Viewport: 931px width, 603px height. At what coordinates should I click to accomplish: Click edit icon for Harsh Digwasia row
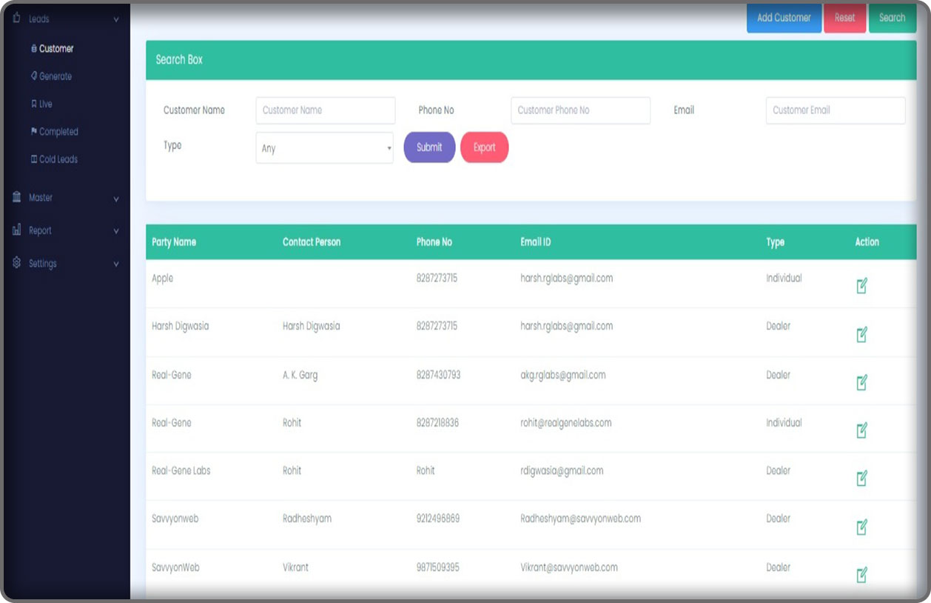pyautogui.click(x=861, y=335)
